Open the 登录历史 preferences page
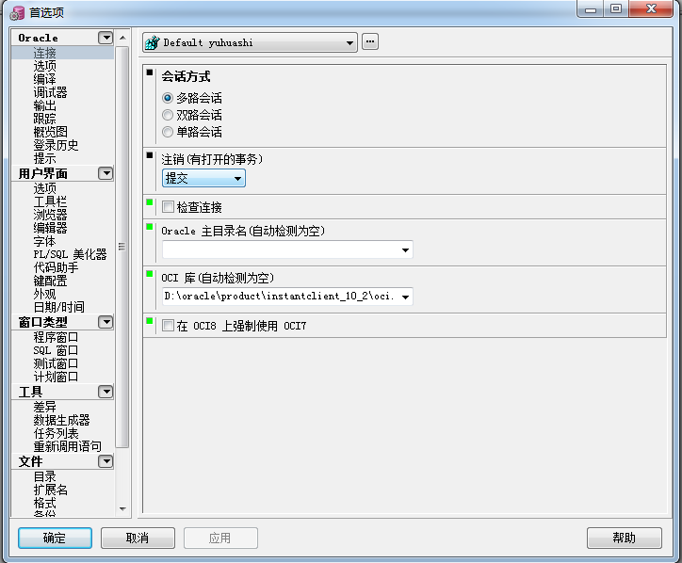The height and width of the screenshot is (563, 682). click(x=57, y=145)
